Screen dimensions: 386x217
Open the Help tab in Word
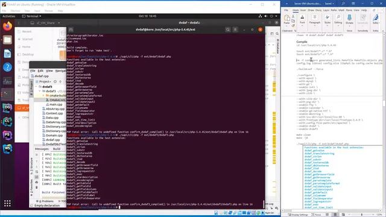(x=364, y=10)
